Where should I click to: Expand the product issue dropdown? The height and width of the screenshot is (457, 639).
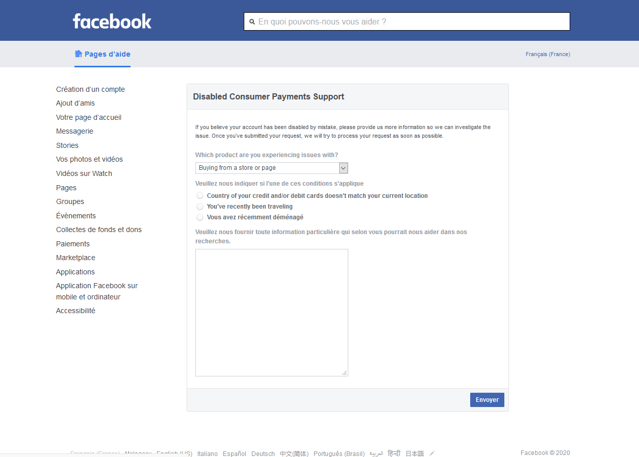pos(272,168)
